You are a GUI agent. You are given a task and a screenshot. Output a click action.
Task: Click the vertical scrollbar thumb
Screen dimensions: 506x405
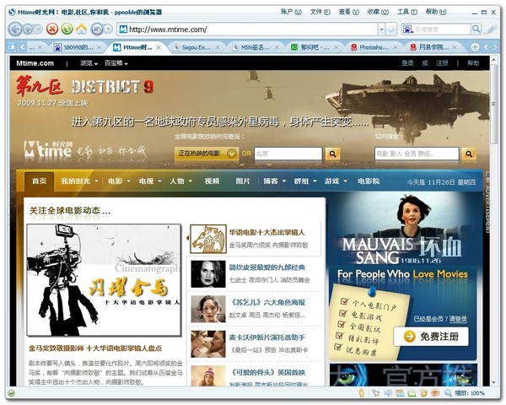[x=493, y=103]
